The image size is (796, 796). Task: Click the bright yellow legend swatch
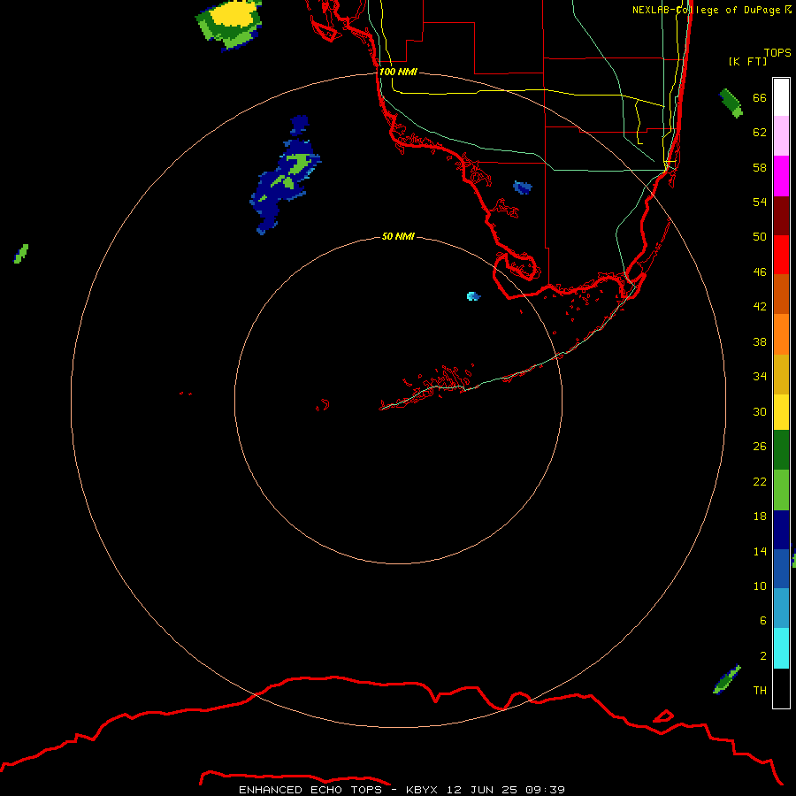[x=781, y=412]
